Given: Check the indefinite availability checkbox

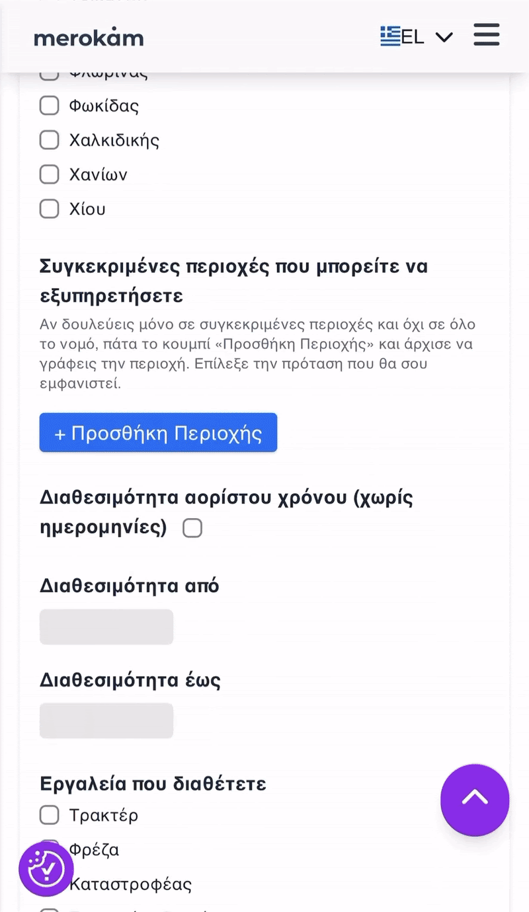Looking at the screenshot, I should tap(192, 527).
